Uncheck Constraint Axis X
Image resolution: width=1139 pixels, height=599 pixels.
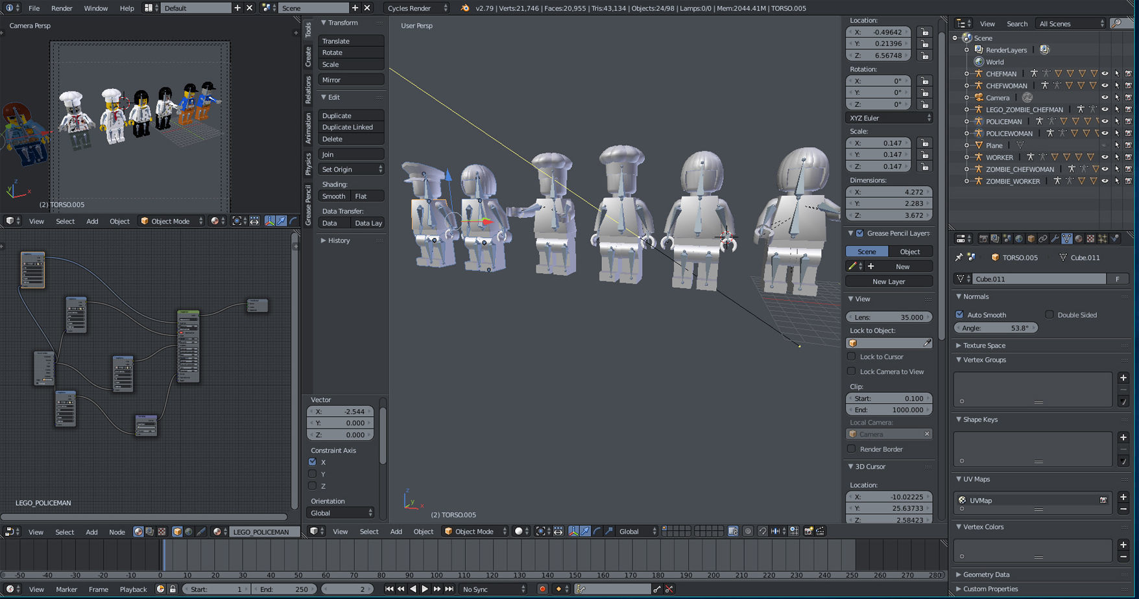(313, 462)
